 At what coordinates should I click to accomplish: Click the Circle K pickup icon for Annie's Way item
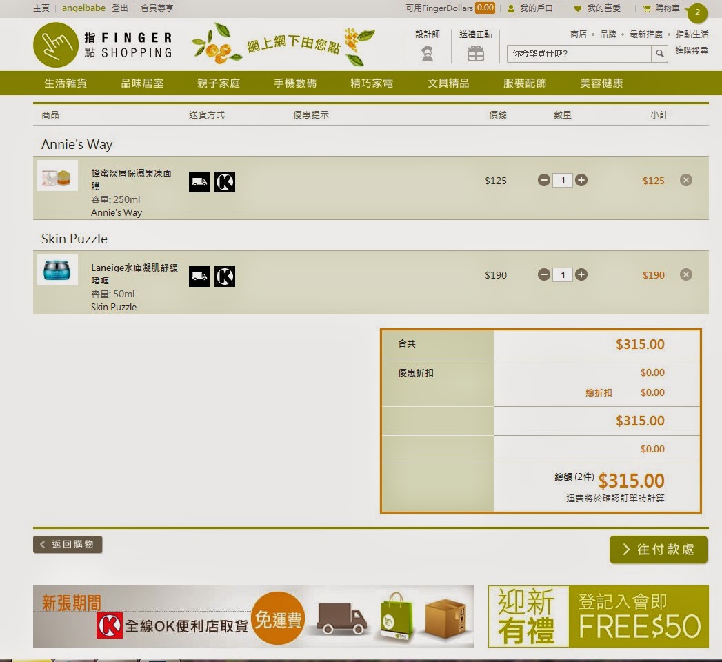tap(225, 182)
